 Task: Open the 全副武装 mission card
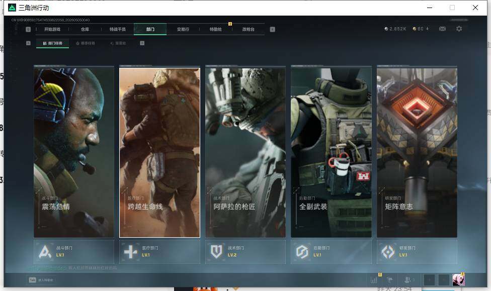332,152
